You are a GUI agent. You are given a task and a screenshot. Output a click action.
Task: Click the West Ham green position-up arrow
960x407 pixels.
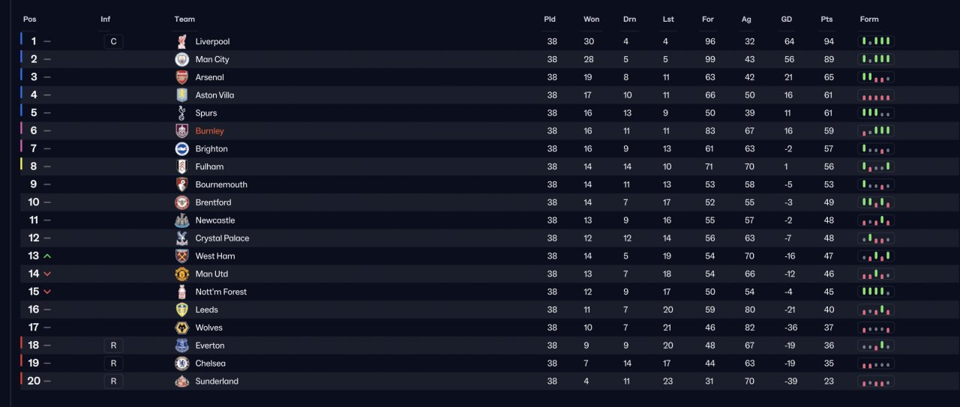pyautogui.click(x=47, y=256)
